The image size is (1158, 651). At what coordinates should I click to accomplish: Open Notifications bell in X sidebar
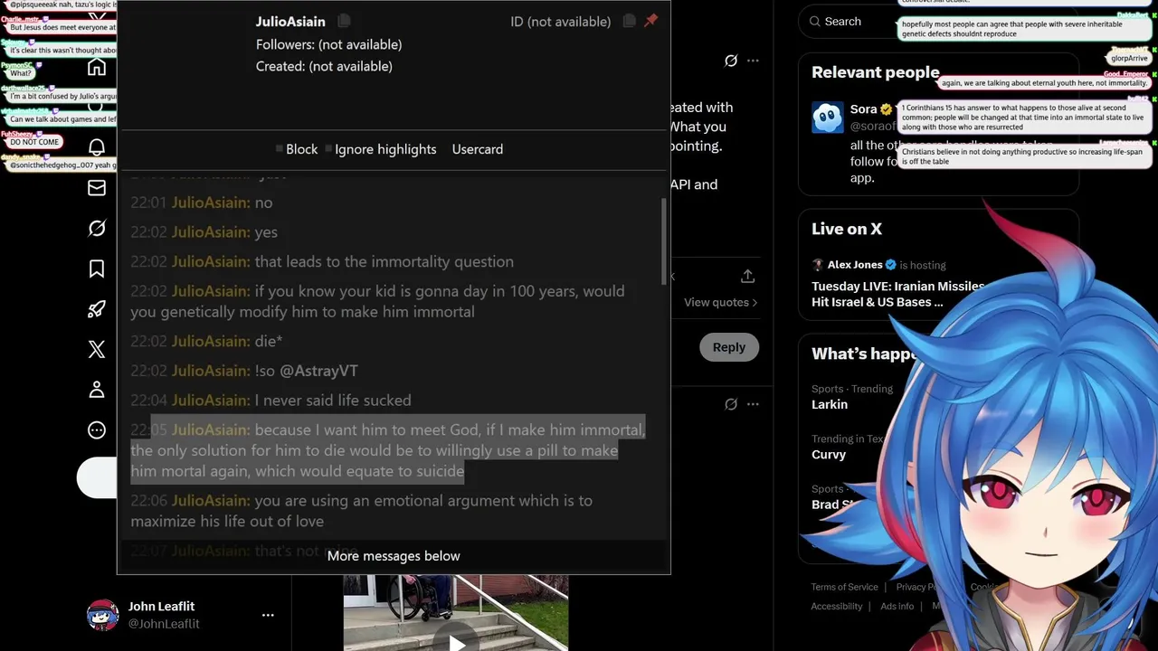97,147
